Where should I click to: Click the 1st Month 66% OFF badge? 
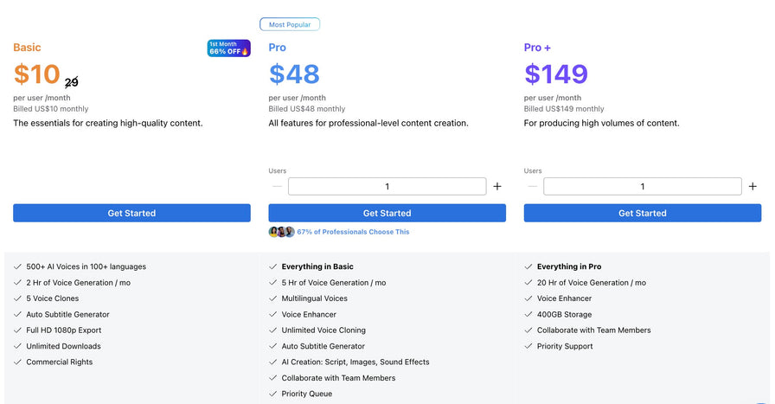pyautogui.click(x=228, y=48)
